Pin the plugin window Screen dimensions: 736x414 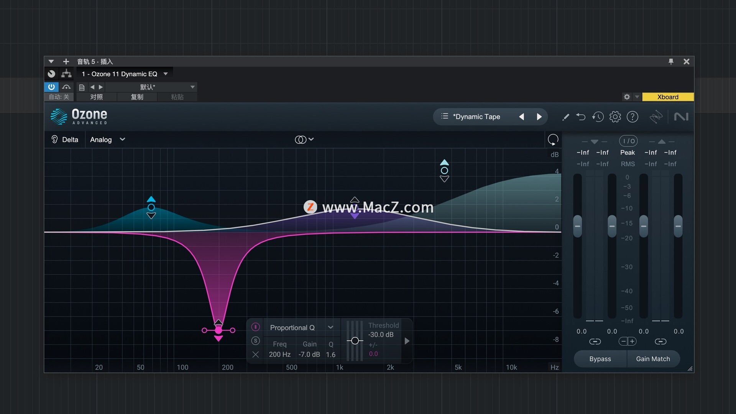[671, 61]
